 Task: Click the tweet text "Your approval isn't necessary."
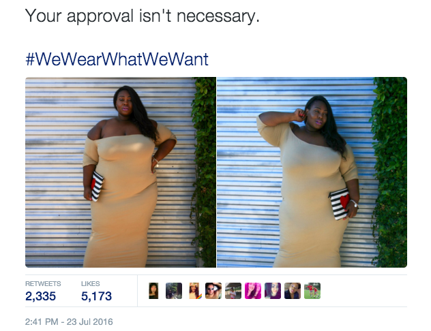(x=142, y=16)
